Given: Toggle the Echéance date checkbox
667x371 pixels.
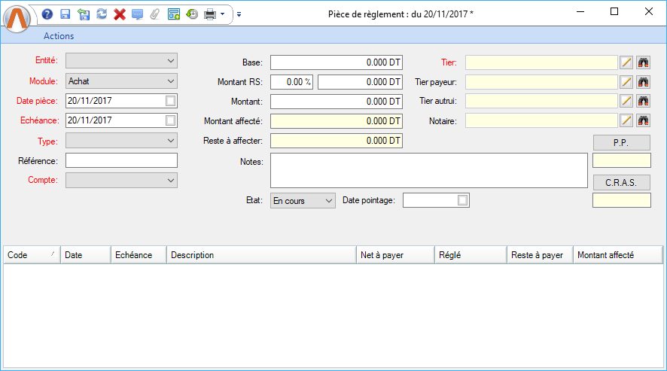Looking at the screenshot, I should tap(171, 120).
